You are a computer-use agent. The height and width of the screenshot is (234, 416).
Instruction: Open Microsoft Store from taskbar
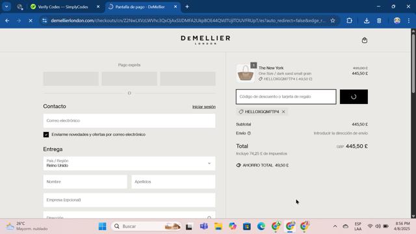[x=247, y=226]
